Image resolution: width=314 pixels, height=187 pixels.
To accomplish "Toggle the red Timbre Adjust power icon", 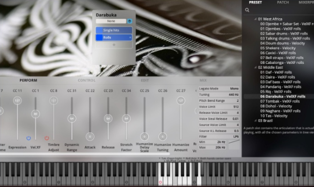I will click(x=47, y=138).
